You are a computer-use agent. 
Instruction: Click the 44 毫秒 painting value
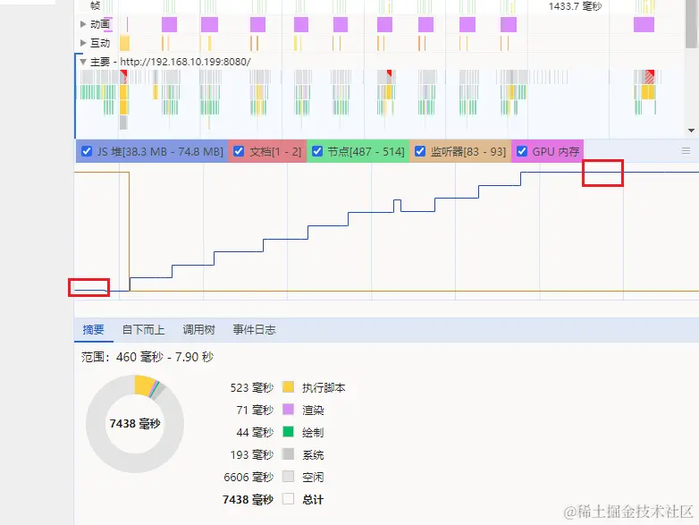point(255,432)
